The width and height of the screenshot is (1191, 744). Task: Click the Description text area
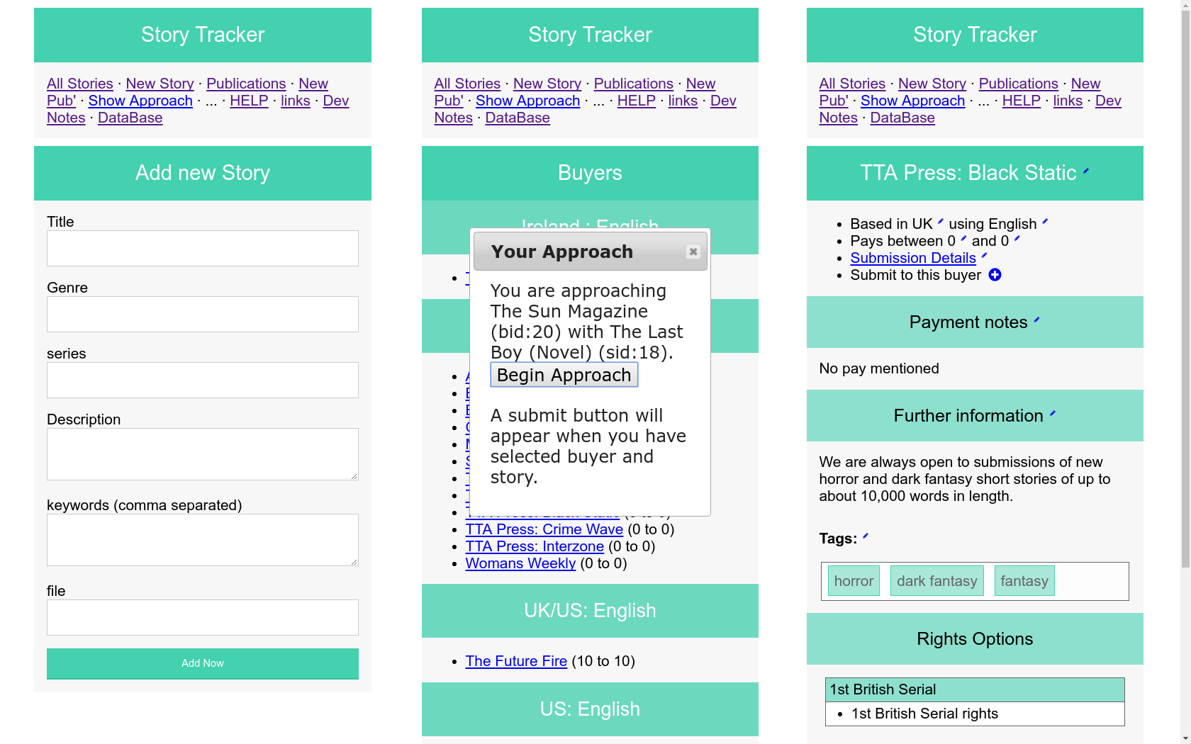click(202, 453)
